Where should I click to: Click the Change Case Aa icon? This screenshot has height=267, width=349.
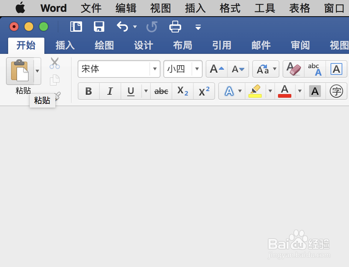(x=262, y=69)
